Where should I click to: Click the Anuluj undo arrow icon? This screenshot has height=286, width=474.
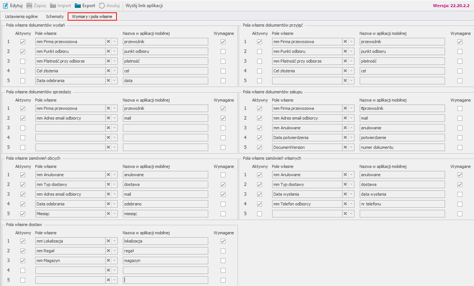(x=102, y=6)
